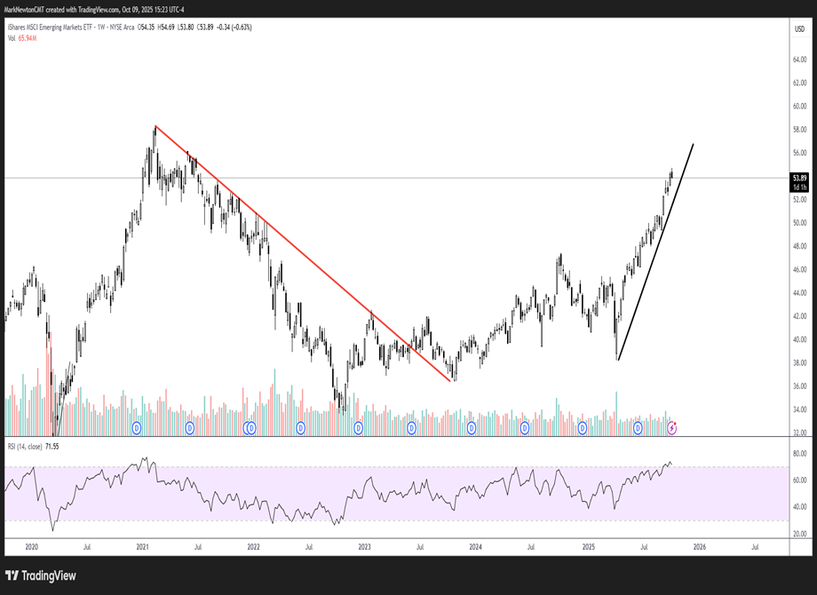Click the dividend "D" badge near July 2023
Viewport: 817px width, 595px height.
[x=411, y=429]
